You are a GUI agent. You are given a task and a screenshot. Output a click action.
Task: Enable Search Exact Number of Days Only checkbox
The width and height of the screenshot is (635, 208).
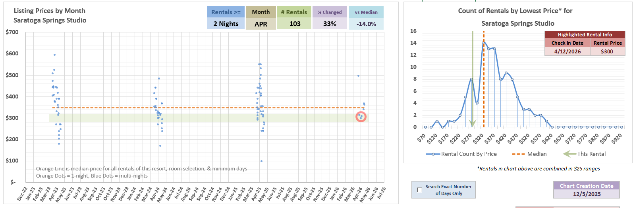[419, 190]
